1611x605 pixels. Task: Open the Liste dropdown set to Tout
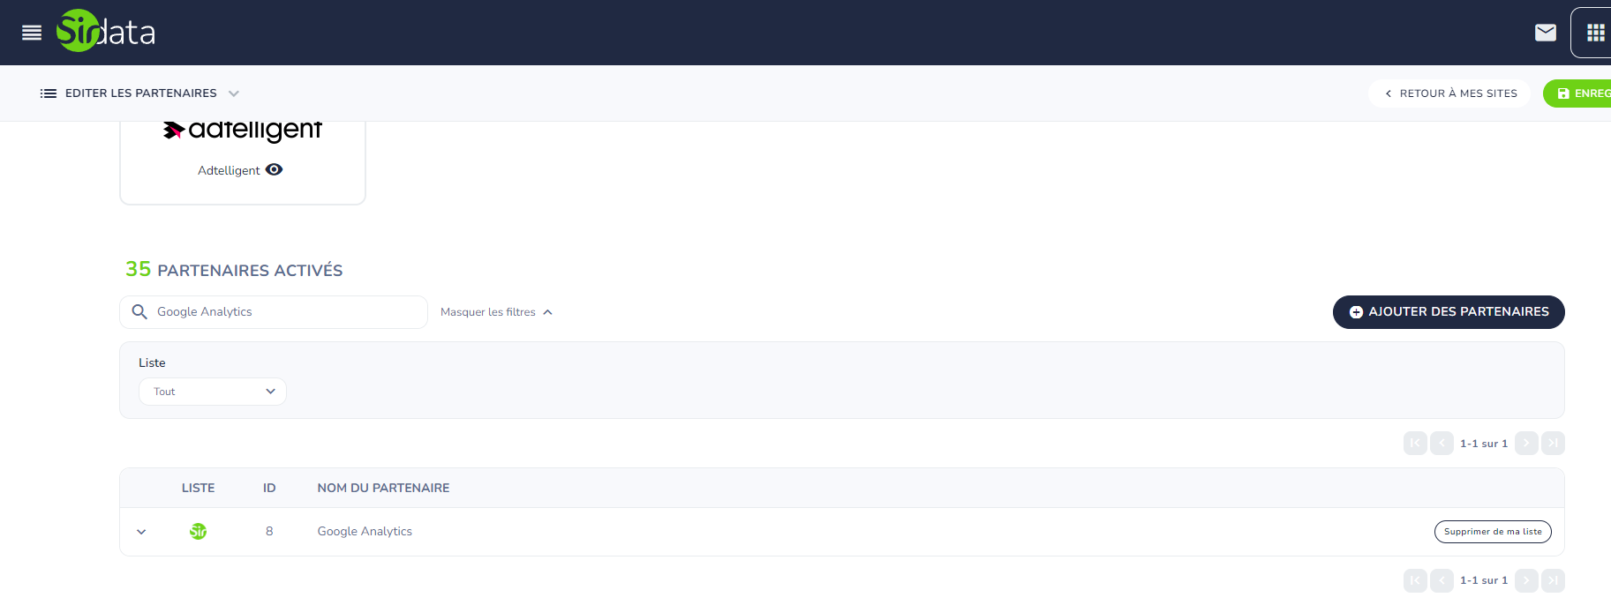click(x=213, y=392)
